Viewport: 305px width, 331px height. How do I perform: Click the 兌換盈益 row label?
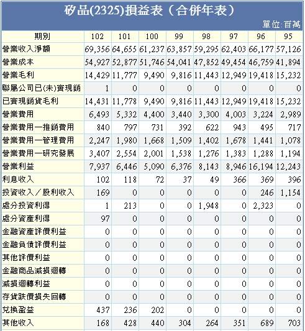click(x=18, y=310)
